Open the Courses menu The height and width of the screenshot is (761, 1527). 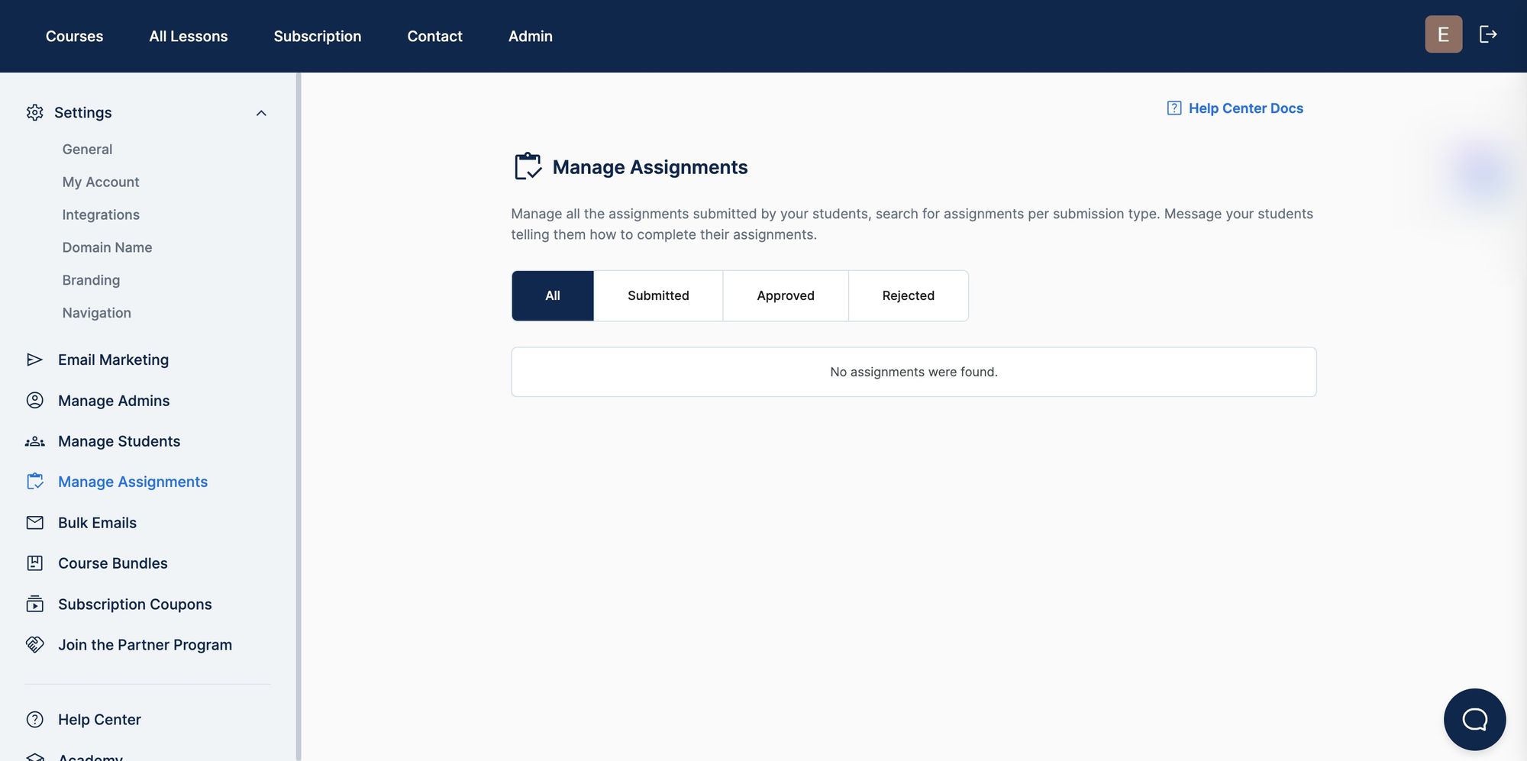(74, 36)
